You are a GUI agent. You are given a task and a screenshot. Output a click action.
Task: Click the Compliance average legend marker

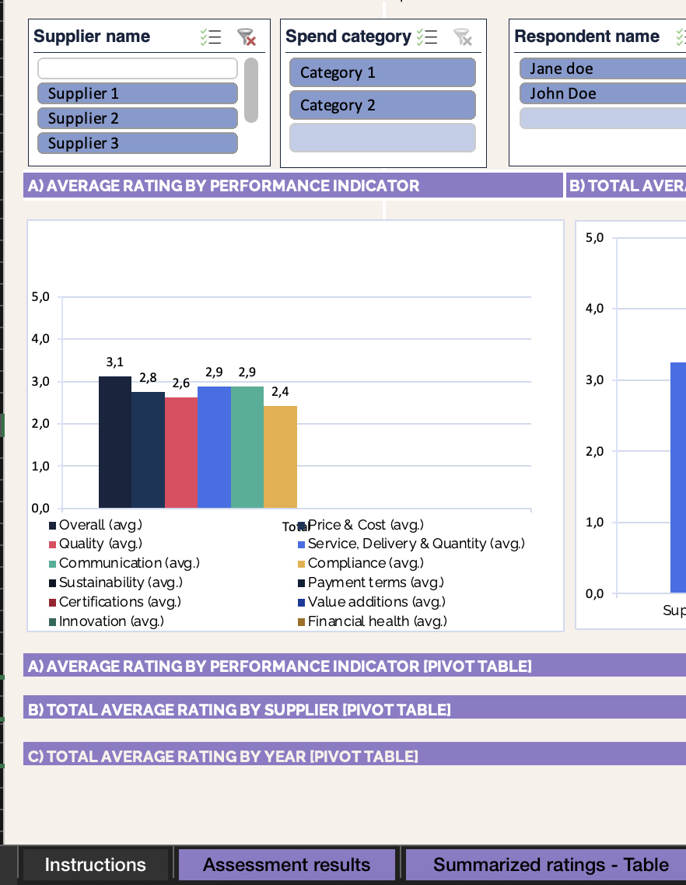coord(302,563)
